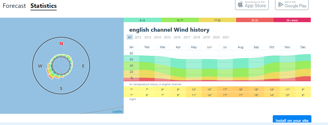Click the 35+ knots legend swatch
This screenshot has height=125, width=328.
coord(292,20)
